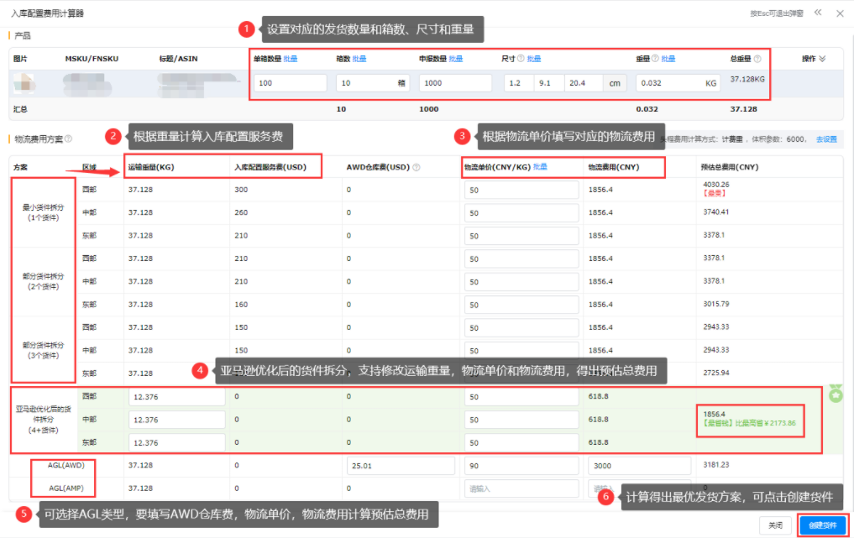Viewport: 854px width, 538px height.
Task: Edit 物流单价 in the 3个货件 西部 row
Action: [521, 328]
